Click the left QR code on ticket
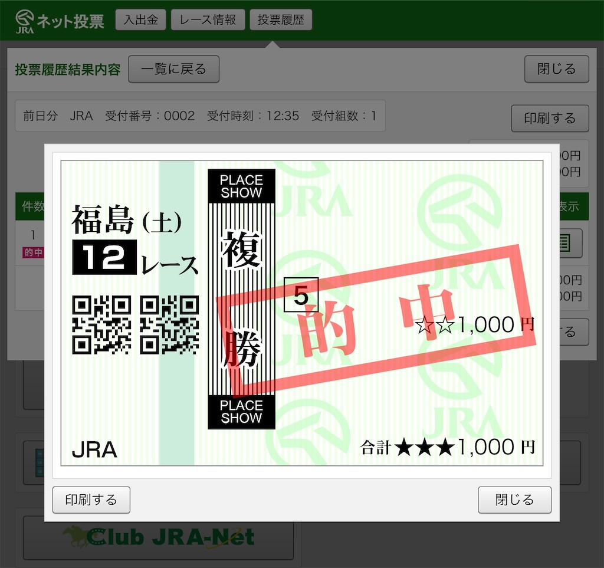Image resolution: width=604 pixels, height=568 pixels. pyautogui.click(x=101, y=324)
